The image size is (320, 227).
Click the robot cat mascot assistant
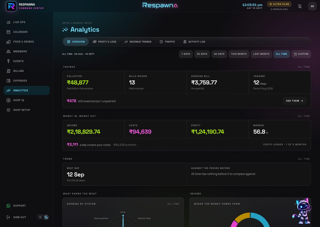pyautogui.click(x=303, y=211)
